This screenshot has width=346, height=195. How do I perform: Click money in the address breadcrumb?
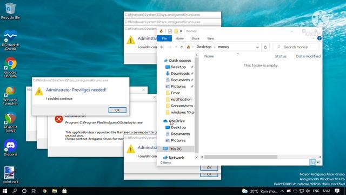point(223,47)
